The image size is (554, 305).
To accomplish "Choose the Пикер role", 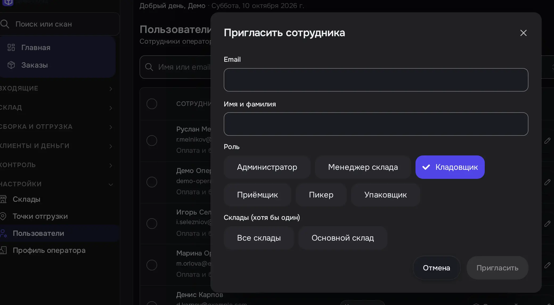I will point(321,195).
